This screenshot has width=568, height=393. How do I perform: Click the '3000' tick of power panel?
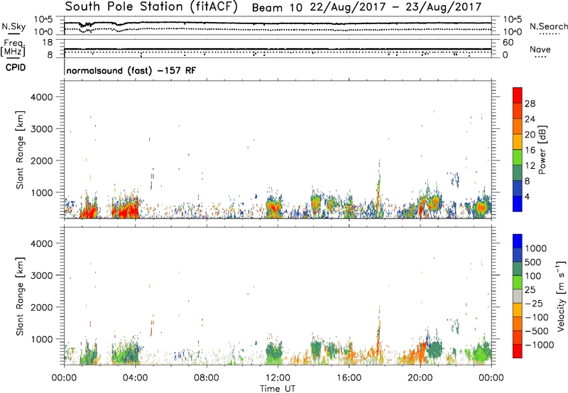(41, 129)
